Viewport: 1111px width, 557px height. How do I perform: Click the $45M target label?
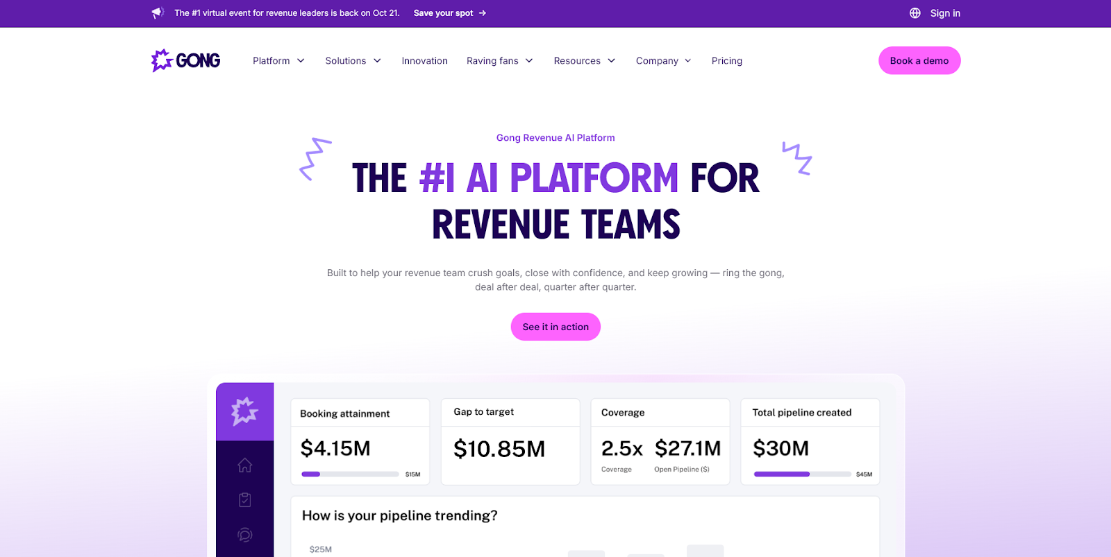click(864, 474)
